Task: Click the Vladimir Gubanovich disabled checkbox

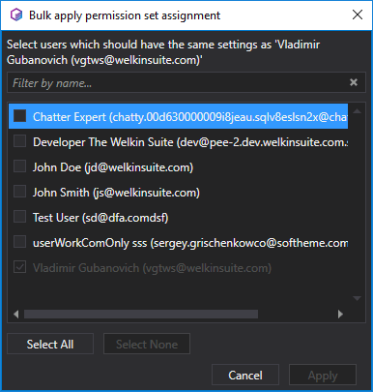Action: pos(19,267)
